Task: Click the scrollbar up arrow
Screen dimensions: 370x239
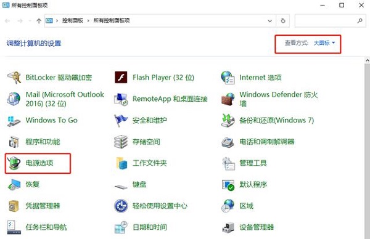Action: tap(368, 60)
